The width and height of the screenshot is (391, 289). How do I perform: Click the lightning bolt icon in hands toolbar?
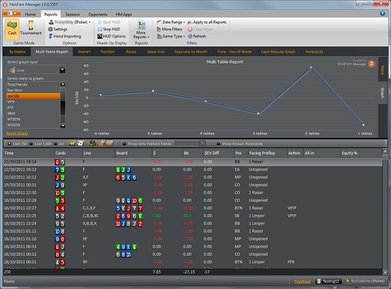72,143
